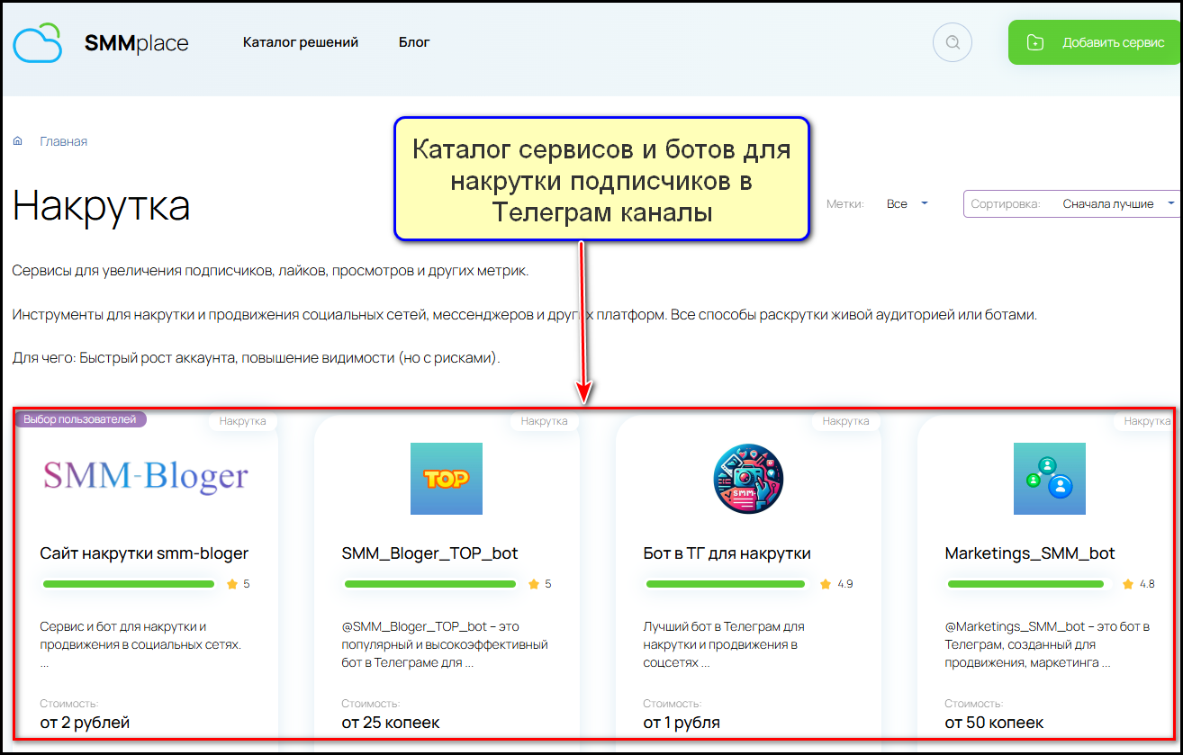Image resolution: width=1183 pixels, height=755 pixels.
Task: Click the Выбор пользователей badge
Action: coord(80,419)
